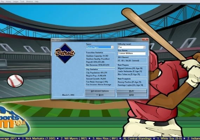Viewport: 200px width, 140px height.
Task: Select the Payroll line
Action: (95, 62)
